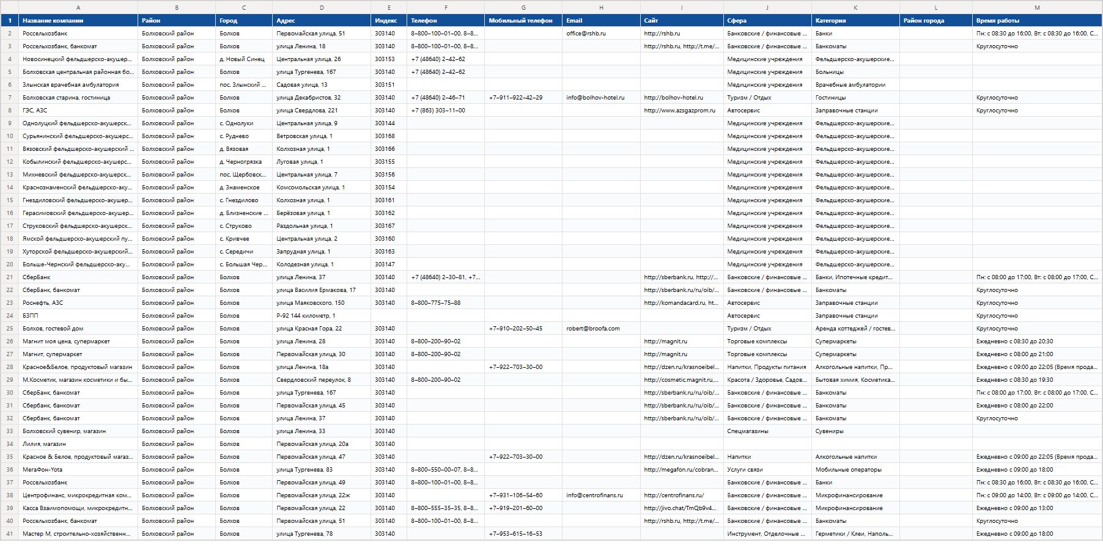The width and height of the screenshot is (1103, 551).
Task: Select the phone cell +7 (863) 303–11–00
Action: [446, 111]
